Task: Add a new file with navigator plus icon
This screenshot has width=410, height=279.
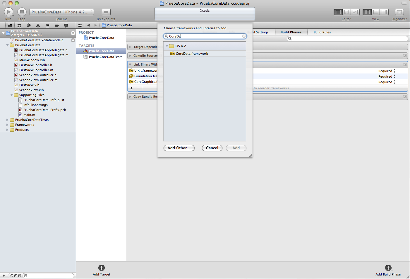Action: tap(4, 276)
